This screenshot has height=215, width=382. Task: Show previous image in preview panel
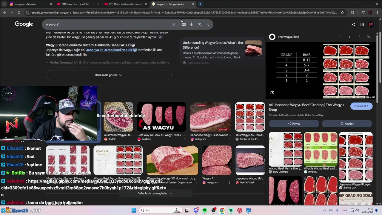tap(340, 37)
